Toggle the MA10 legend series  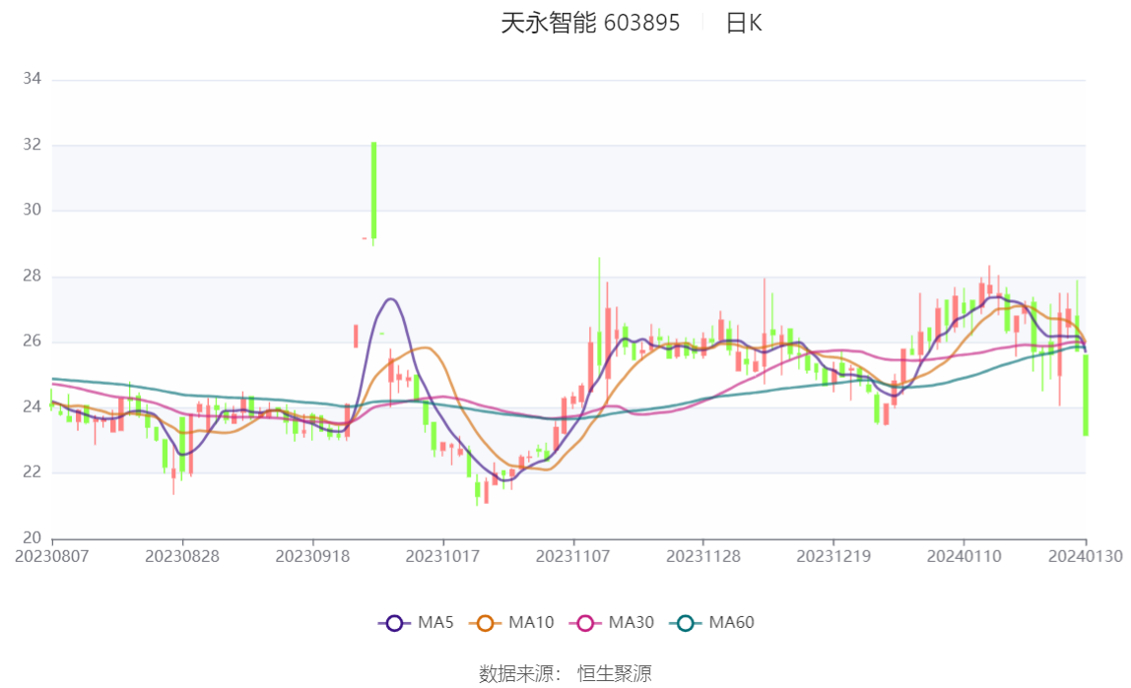pyautogui.click(x=511, y=622)
